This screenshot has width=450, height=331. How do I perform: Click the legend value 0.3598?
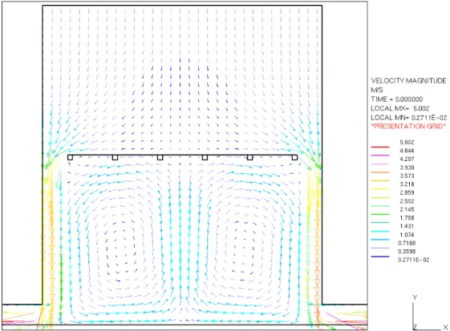coord(406,252)
